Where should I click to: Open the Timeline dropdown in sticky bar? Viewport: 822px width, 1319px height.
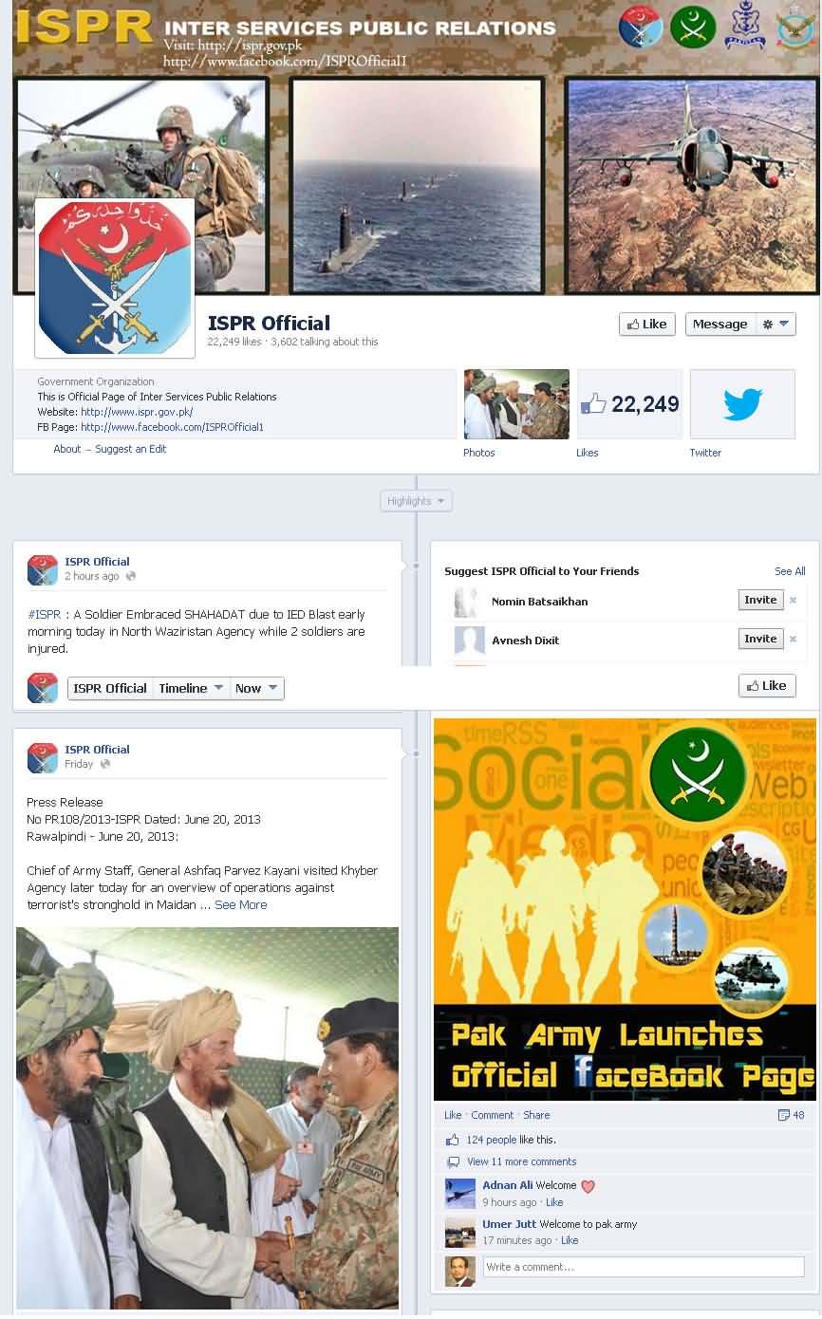point(192,689)
